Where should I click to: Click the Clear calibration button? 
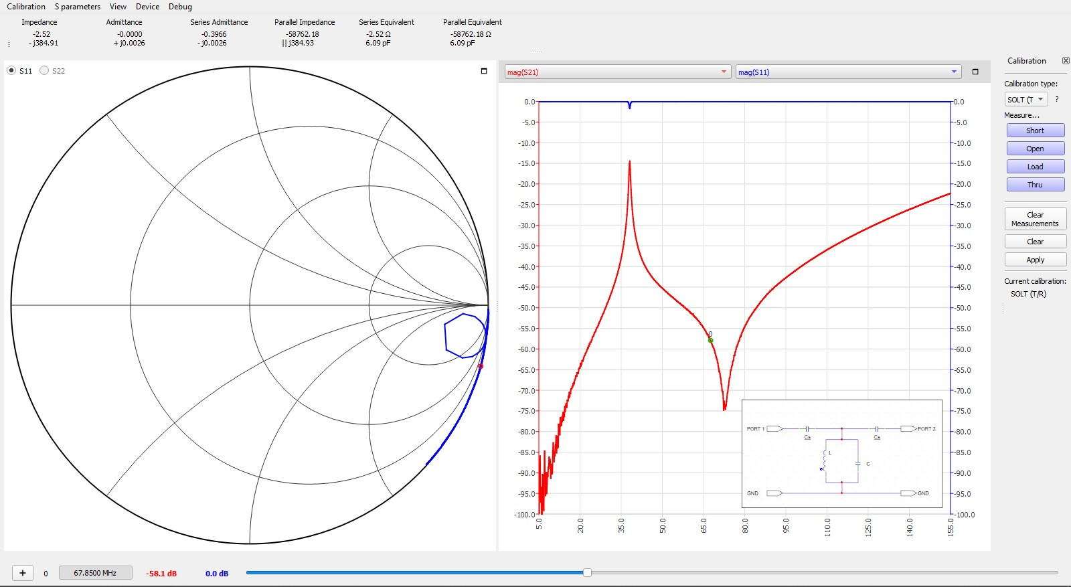pos(1035,242)
